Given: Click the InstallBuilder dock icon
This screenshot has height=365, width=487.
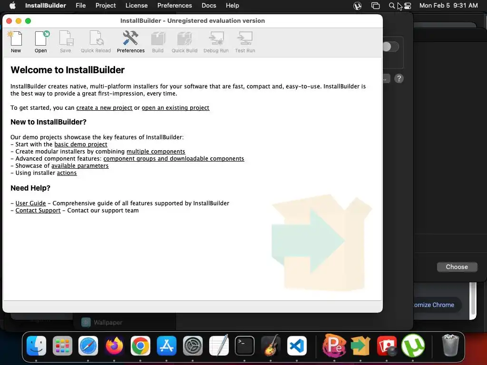Looking at the screenshot, I should point(360,346).
